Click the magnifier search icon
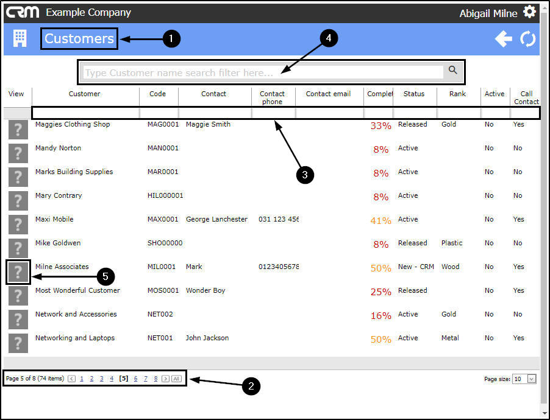 coord(453,70)
